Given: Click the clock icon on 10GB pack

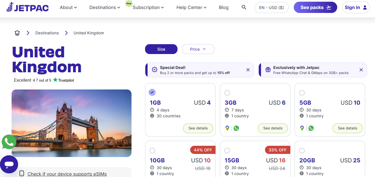Looking at the screenshot, I should tap(152, 168).
